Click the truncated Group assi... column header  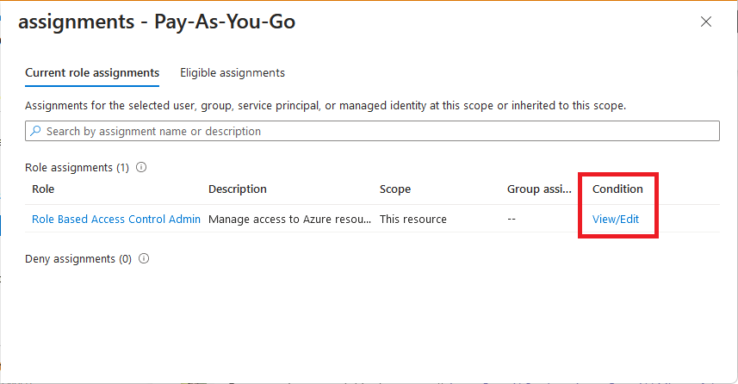tap(539, 189)
